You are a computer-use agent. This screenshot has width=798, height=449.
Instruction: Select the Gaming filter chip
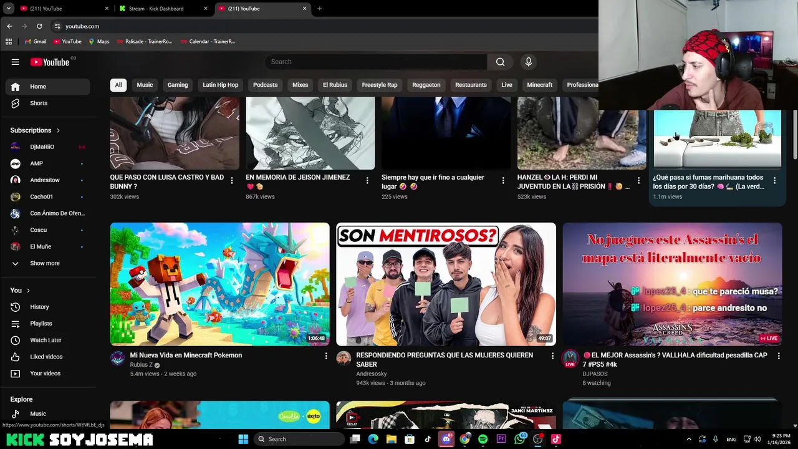coord(178,85)
